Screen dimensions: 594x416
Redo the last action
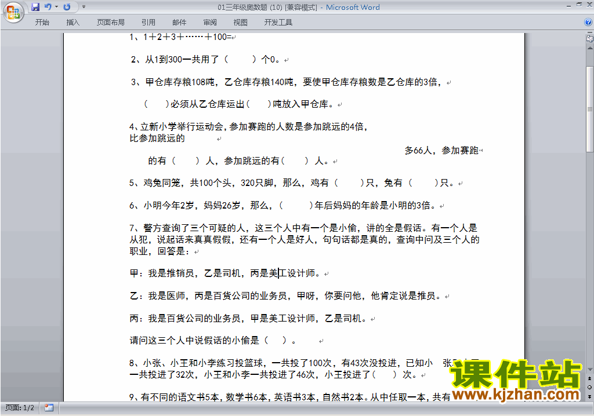click(x=67, y=7)
